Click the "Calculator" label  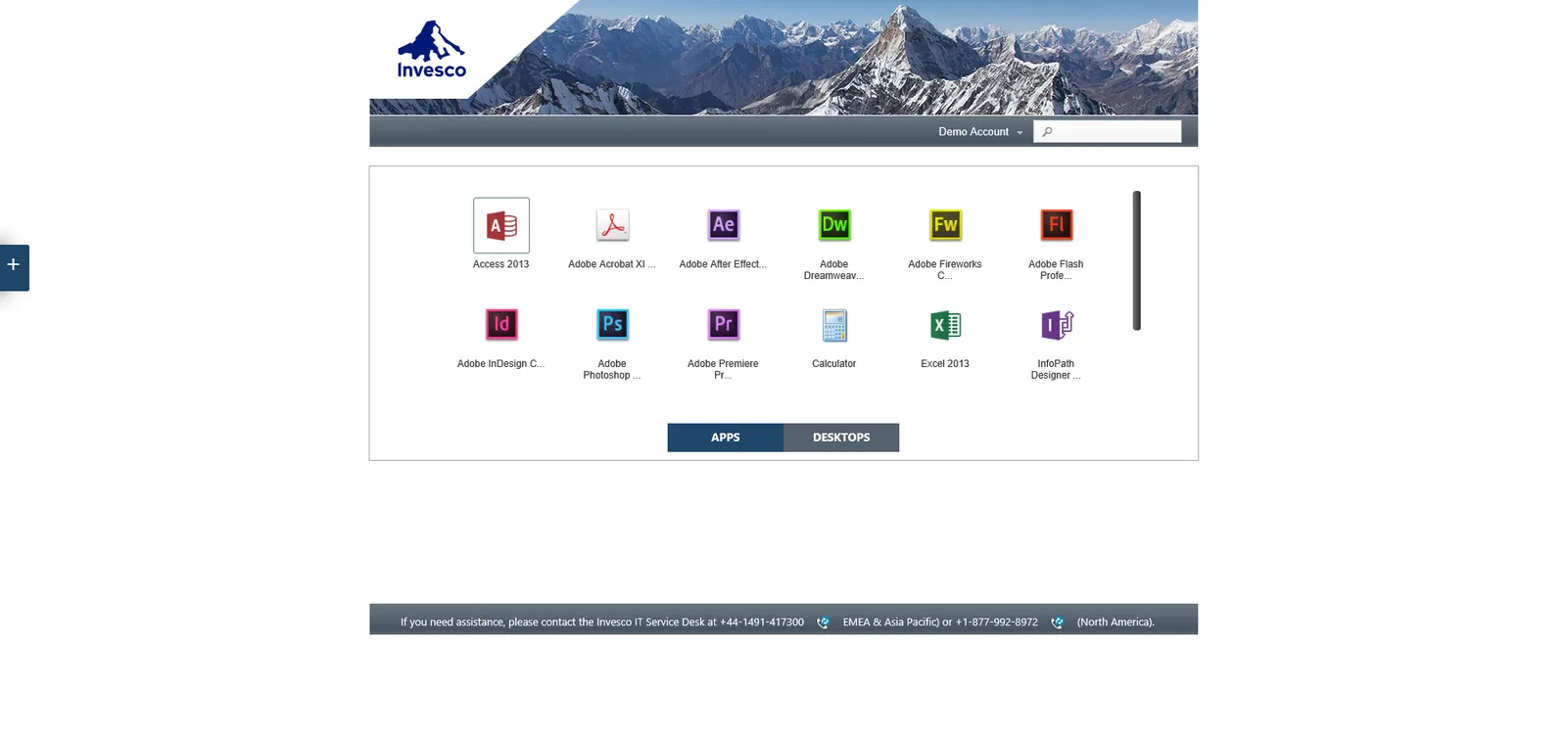834,364
